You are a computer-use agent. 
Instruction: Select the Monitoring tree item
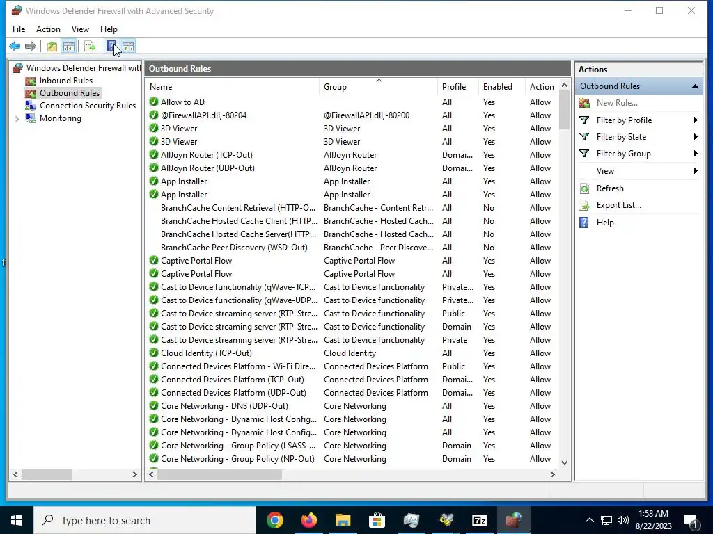coord(60,118)
